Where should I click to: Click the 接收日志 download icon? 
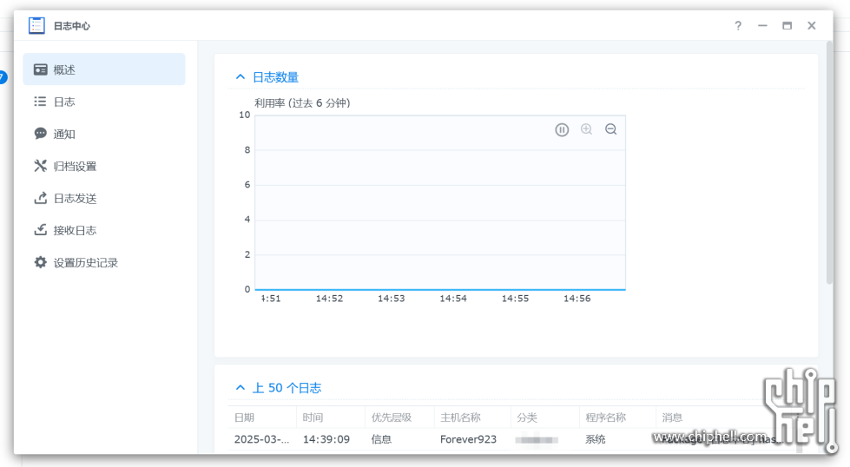40,230
